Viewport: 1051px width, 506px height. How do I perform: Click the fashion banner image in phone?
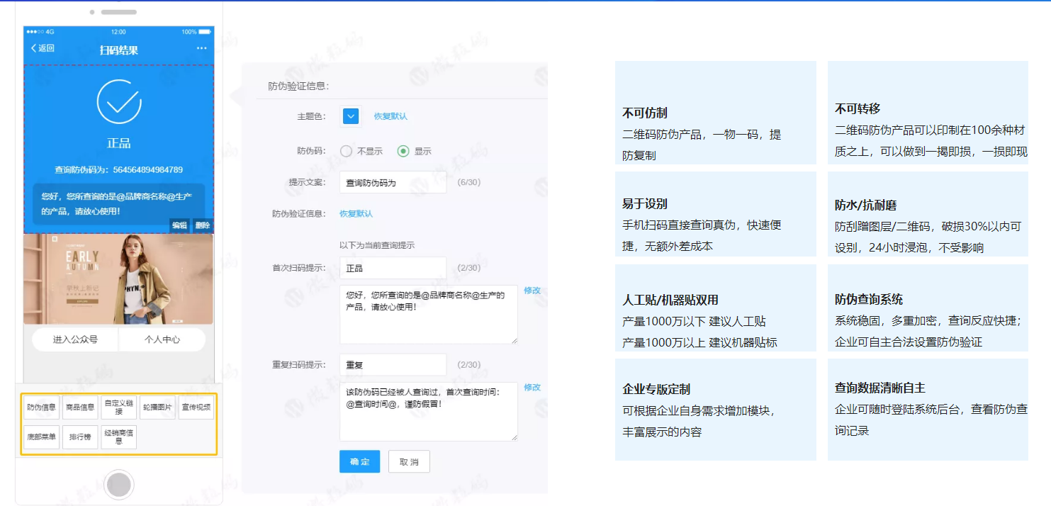tap(118, 279)
